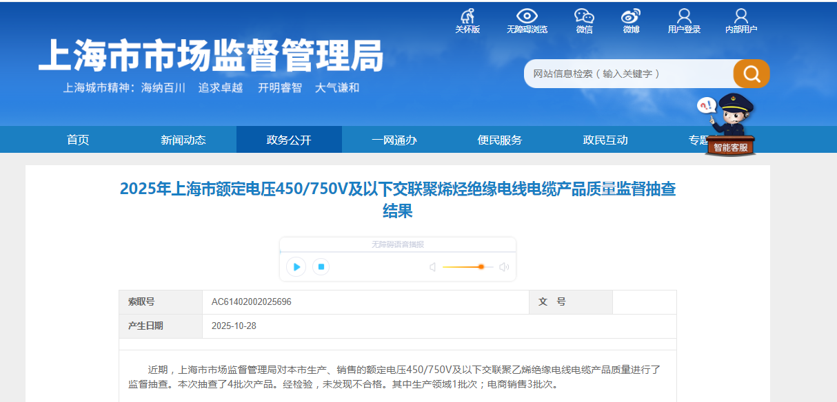Click the loud speaker volume icon
Viewport: 837px width, 402px height.
(504, 267)
